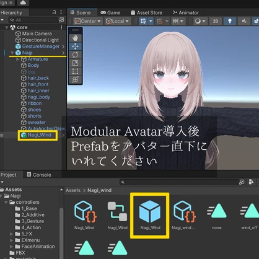
Task: Open the Hierarchy panel options menu
Action: coord(61,12)
